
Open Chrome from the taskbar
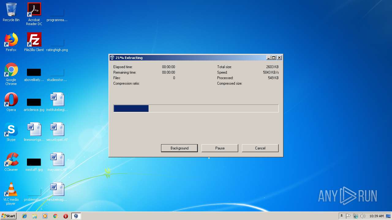tap(55, 216)
